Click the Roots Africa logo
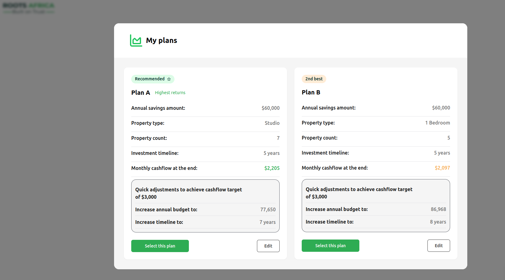 click(29, 8)
